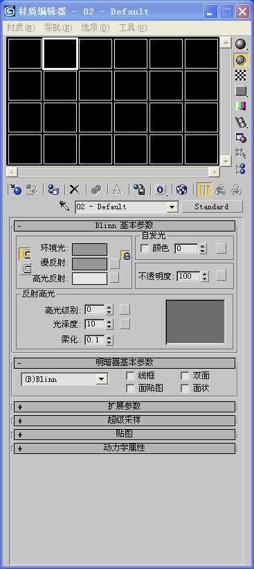Check the 双面 two-sided checkbox
This screenshot has height=569, width=254.
tap(185, 376)
